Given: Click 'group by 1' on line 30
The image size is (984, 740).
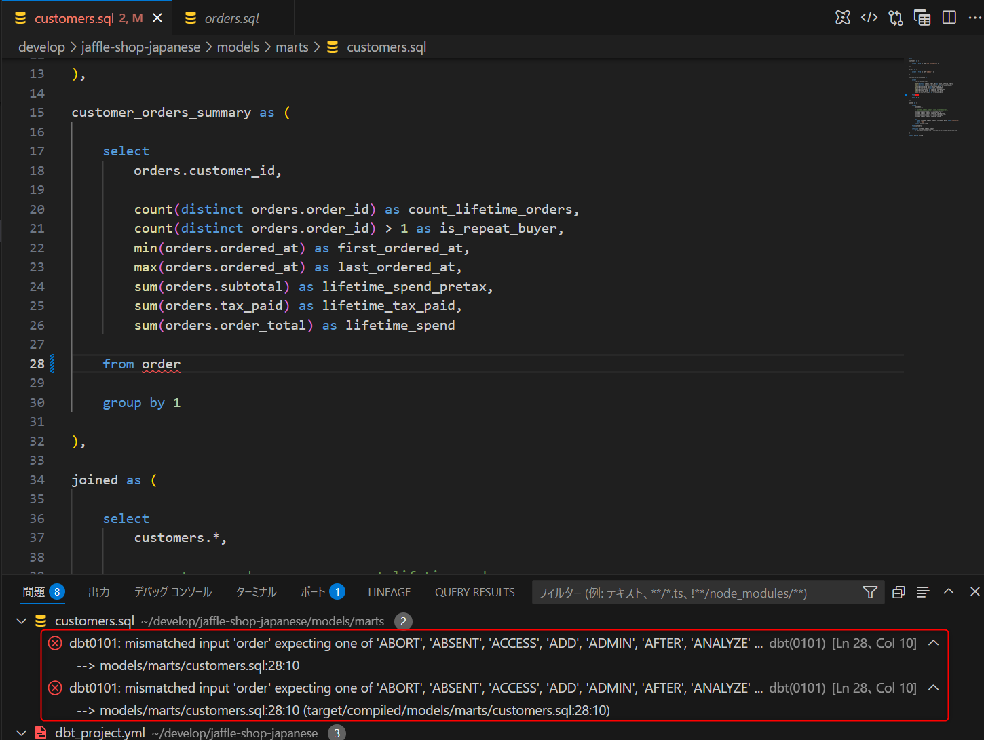Looking at the screenshot, I should (142, 403).
